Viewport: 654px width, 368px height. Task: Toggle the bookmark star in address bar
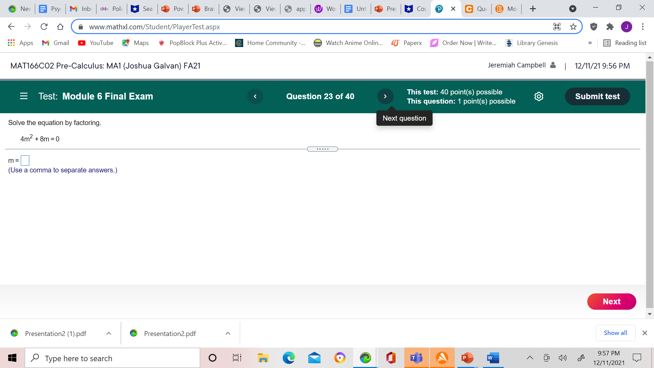[x=573, y=27]
